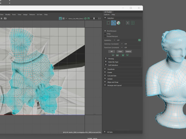Expand the Select By Type section
Screen dimensions: 186x139
click(123, 62)
